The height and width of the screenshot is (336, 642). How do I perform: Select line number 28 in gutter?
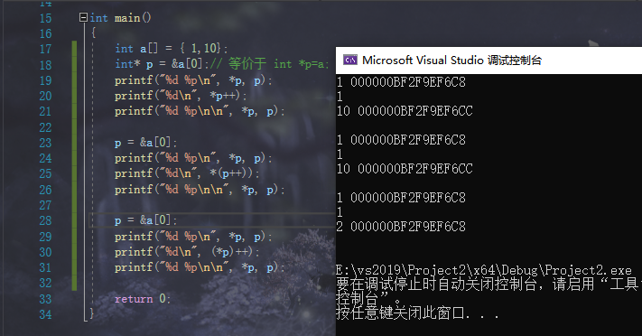pyautogui.click(x=45, y=220)
